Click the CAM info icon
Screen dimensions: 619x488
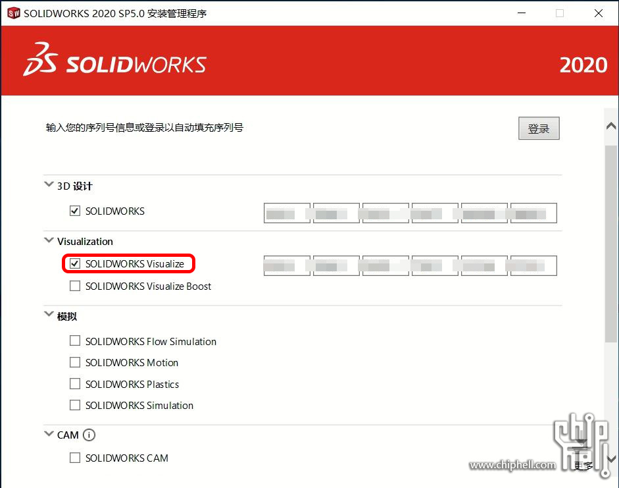pyautogui.click(x=89, y=435)
